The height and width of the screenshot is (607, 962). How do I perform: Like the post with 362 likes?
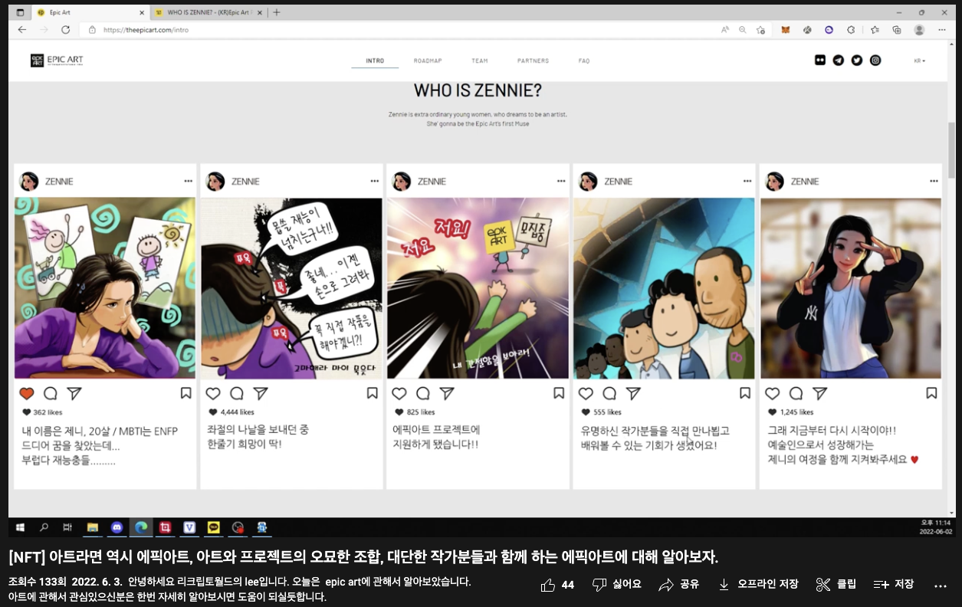[27, 393]
